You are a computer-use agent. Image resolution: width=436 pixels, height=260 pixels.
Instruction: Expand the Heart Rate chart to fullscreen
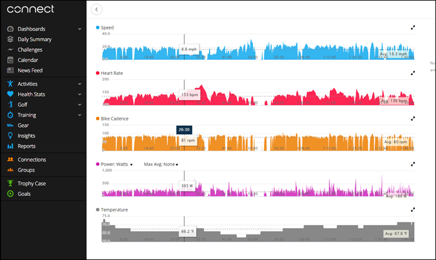(412, 73)
